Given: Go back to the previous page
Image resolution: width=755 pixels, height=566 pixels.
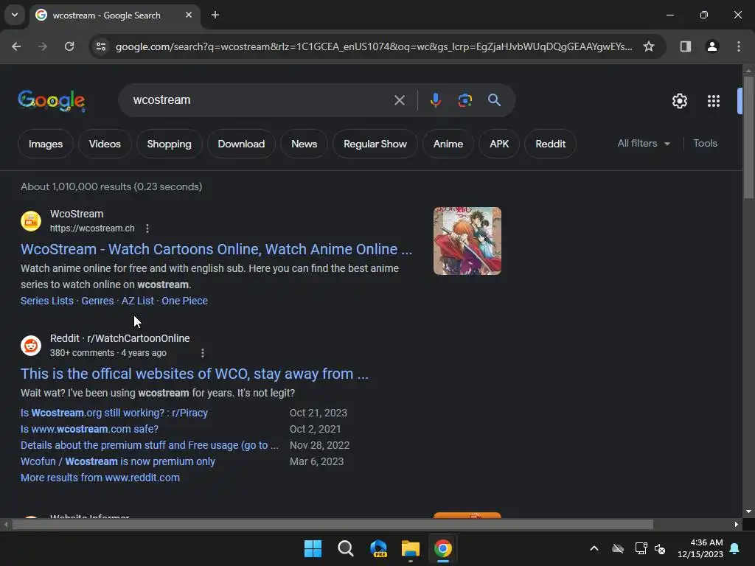Looking at the screenshot, I should click(x=16, y=46).
